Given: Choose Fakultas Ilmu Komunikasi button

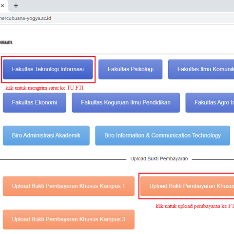Looking at the screenshot, I should pyautogui.click(x=201, y=69).
